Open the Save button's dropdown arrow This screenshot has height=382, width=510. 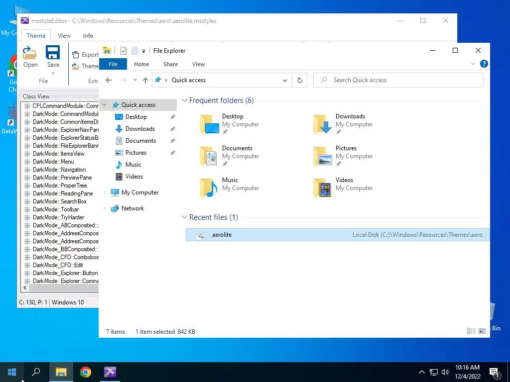53,73
